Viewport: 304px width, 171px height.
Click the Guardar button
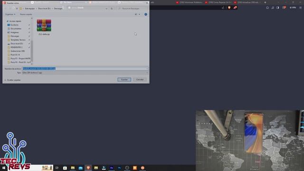[x=124, y=79]
